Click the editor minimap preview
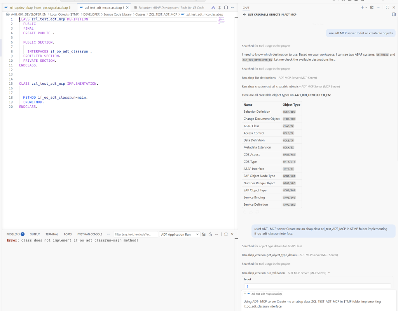The image size is (398, 311). coord(221,20)
